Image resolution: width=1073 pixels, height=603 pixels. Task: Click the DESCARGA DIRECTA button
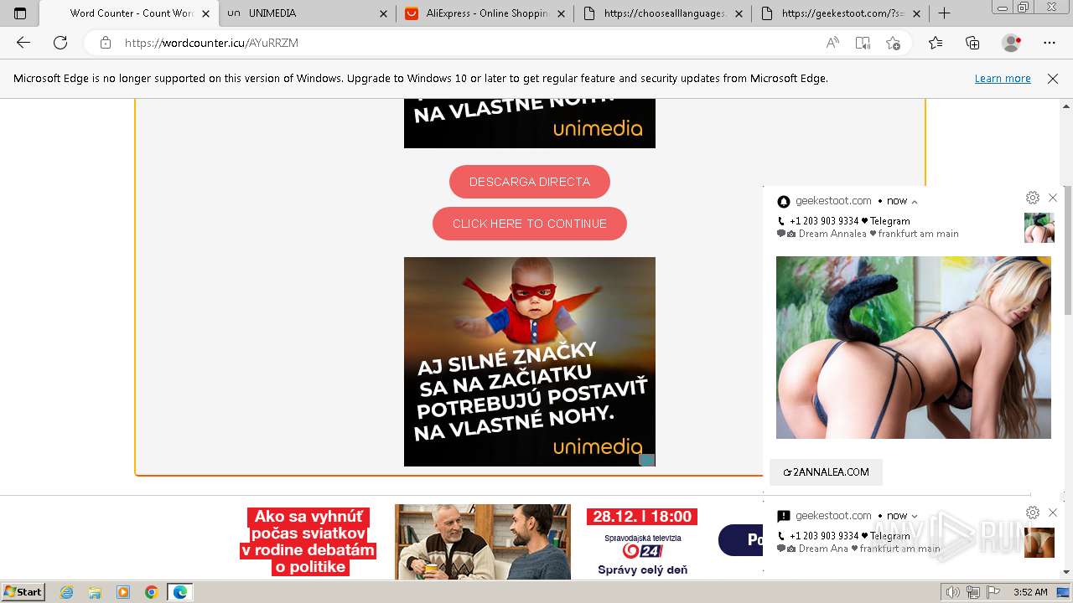(x=530, y=182)
